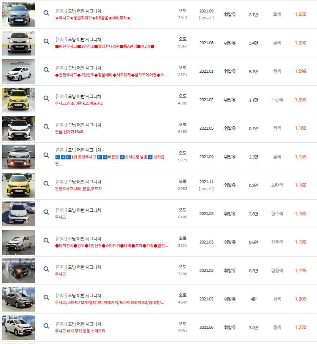
Task: Open quick view magnifier for plate 4309 car
Action: [x=46, y=98]
